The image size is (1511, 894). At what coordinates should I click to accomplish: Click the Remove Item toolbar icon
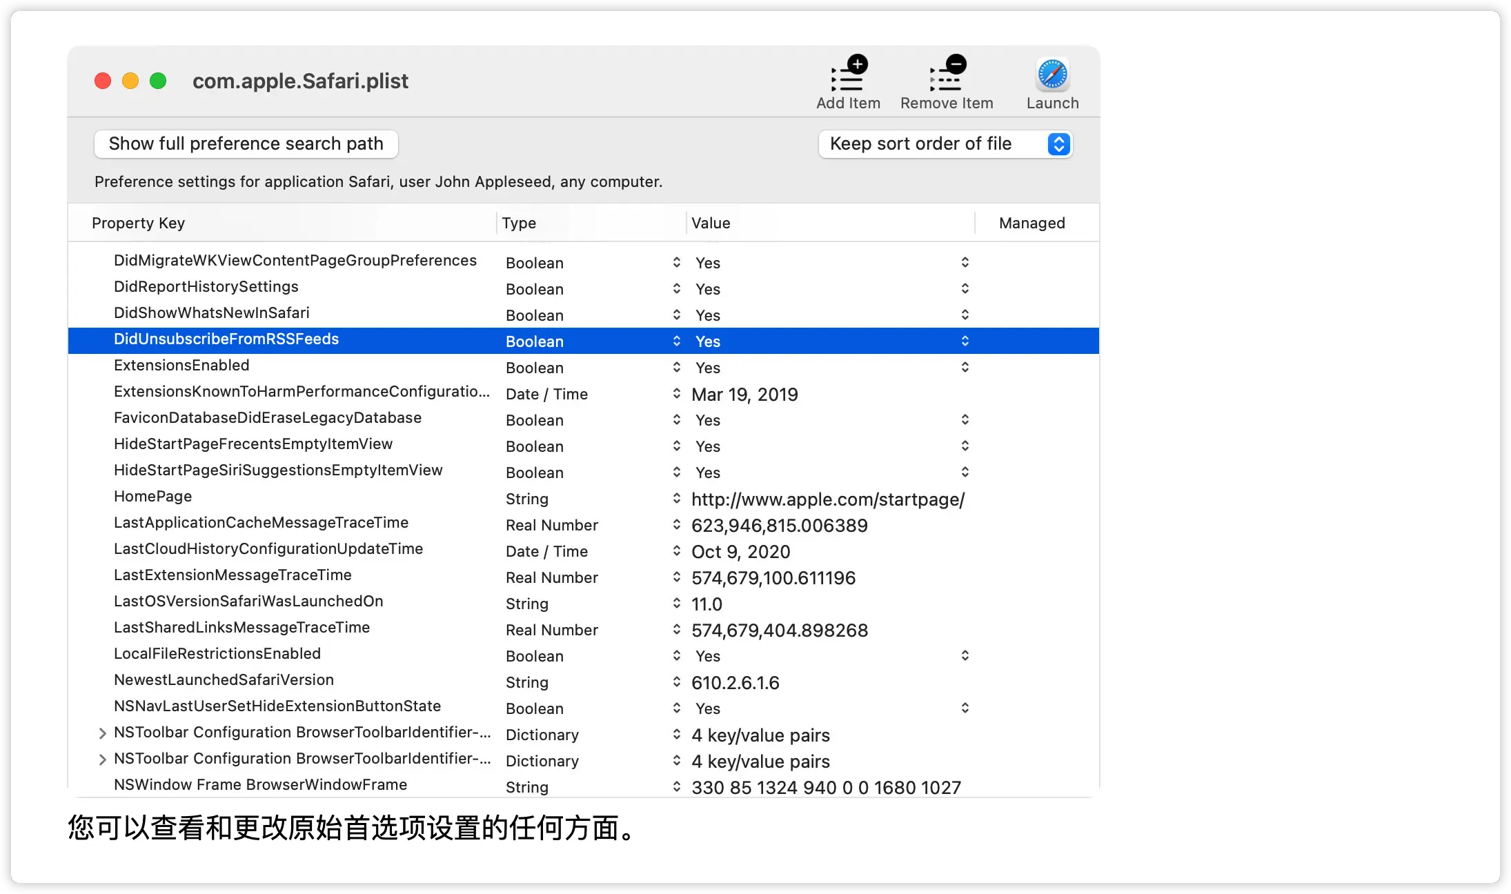(x=947, y=75)
